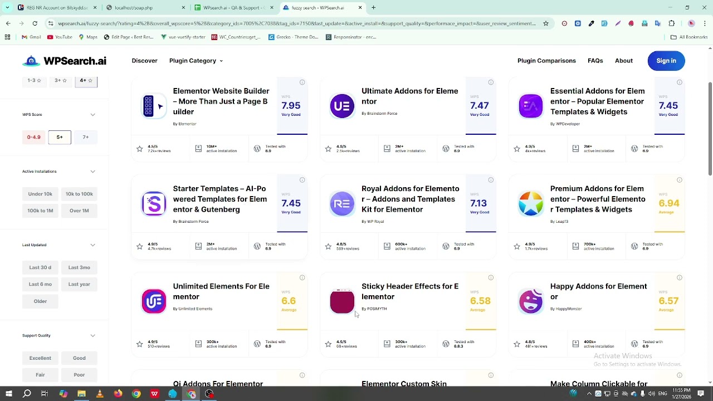This screenshot has width=713, height=401.
Task: Open info icon on Happy Addons card
Action: tap(680, 277)
